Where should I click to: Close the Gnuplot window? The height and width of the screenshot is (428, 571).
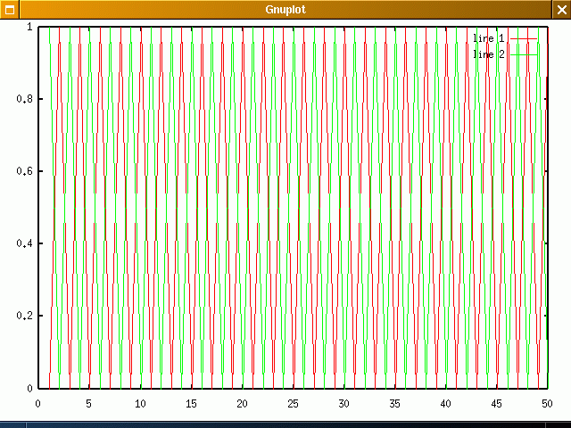561,9
